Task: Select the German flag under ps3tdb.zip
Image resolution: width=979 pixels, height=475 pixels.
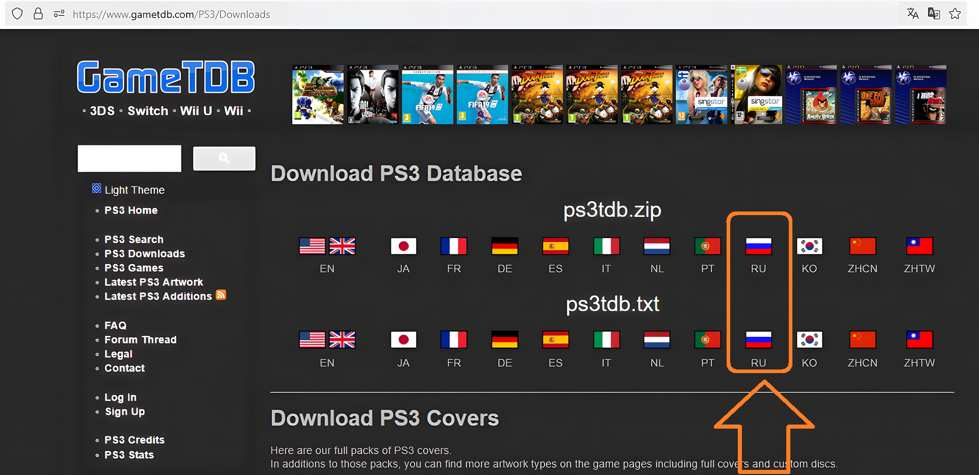Action: pyautogui.click(x=505, y=246)
